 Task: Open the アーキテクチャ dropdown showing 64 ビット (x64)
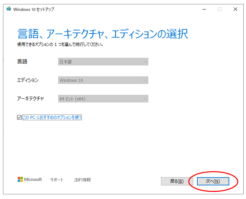[x=103, y=99]
